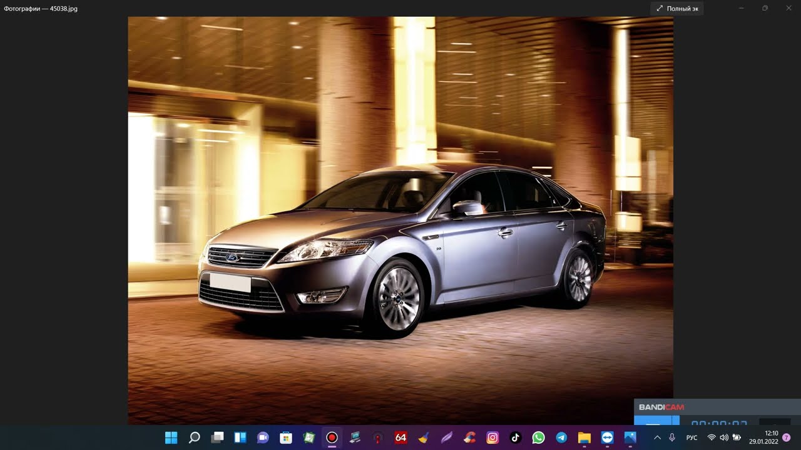Open the green card game taskbar icon

(x=309, y=437)
